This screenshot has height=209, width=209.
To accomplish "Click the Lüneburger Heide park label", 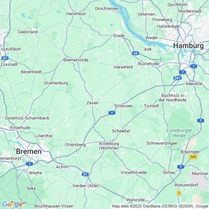I will [x=179, y=133].
